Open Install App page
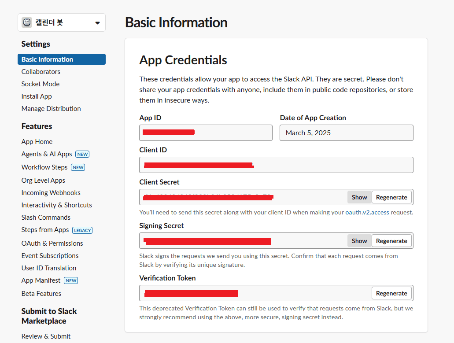The width and height of the screenshot is (454, 343). click(37, 96)
